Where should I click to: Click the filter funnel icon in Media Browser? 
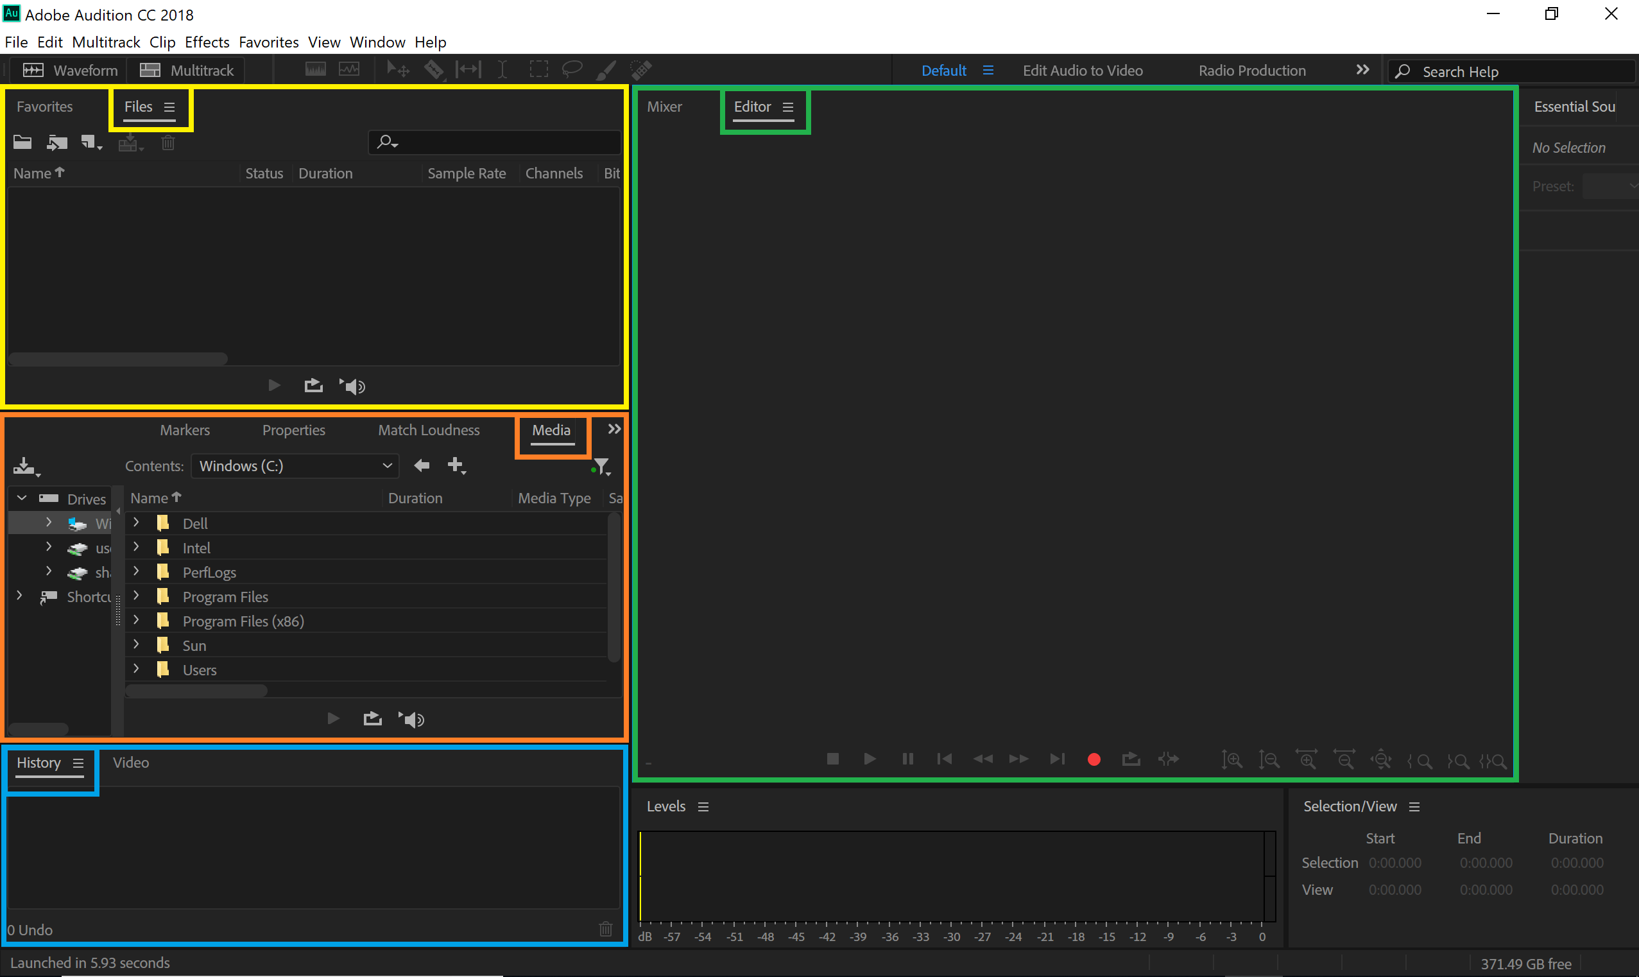pos(601,466)
